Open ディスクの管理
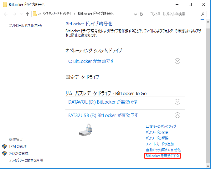Screen dimensions: 211x169 click(19, 153)
